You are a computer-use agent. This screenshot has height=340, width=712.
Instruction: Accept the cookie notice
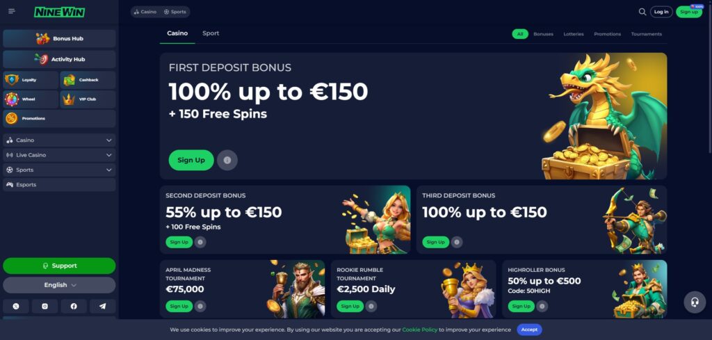coord(529,330)
